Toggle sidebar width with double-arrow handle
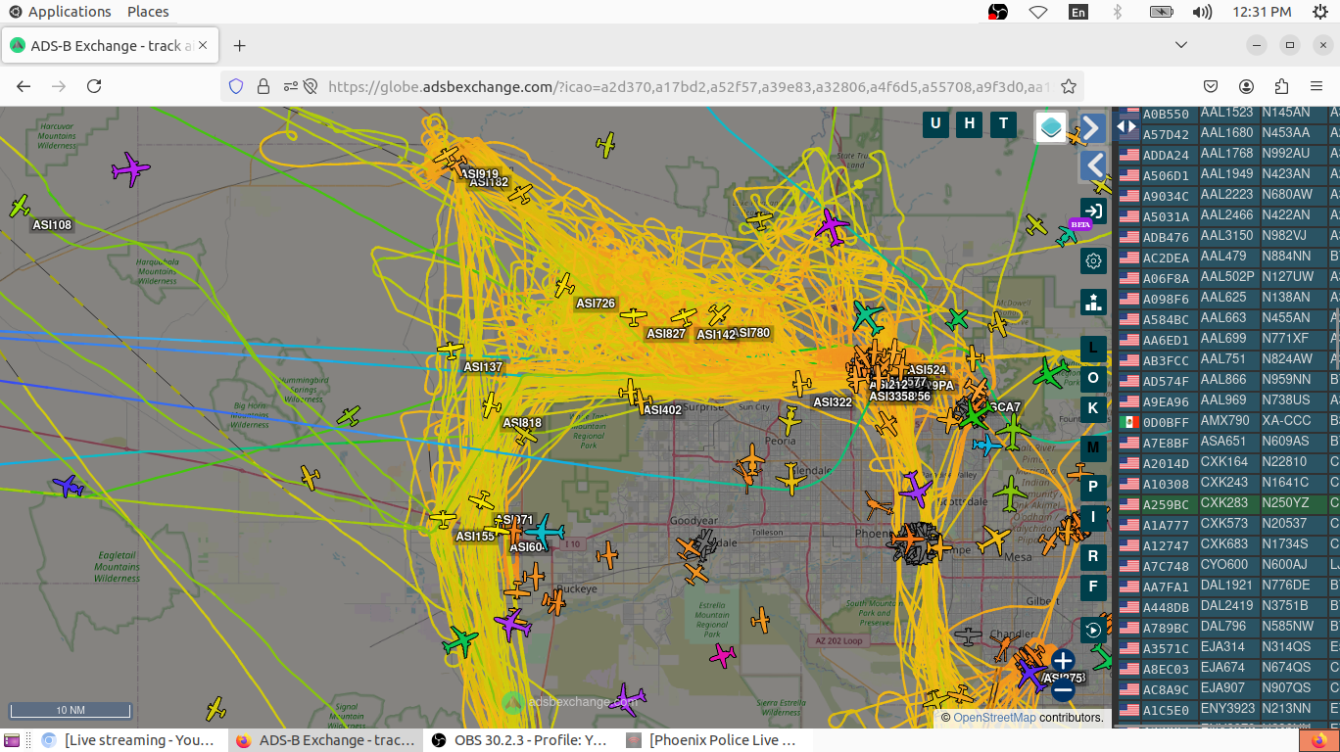 [1126, 126]
